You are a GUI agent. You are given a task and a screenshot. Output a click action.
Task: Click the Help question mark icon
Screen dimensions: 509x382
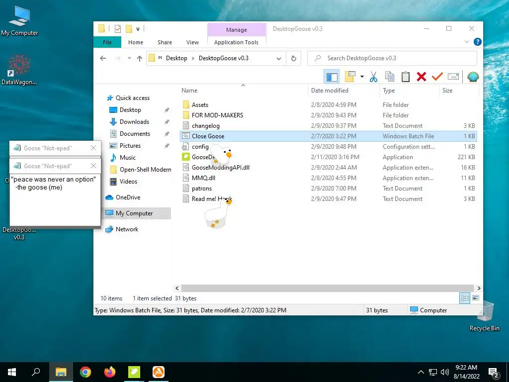click(477, 42)
